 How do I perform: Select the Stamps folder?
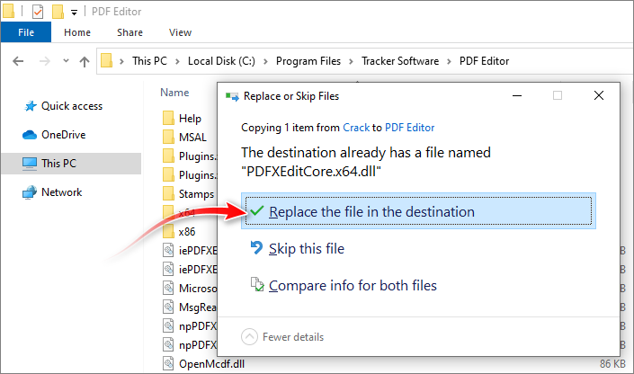point(197,194)
